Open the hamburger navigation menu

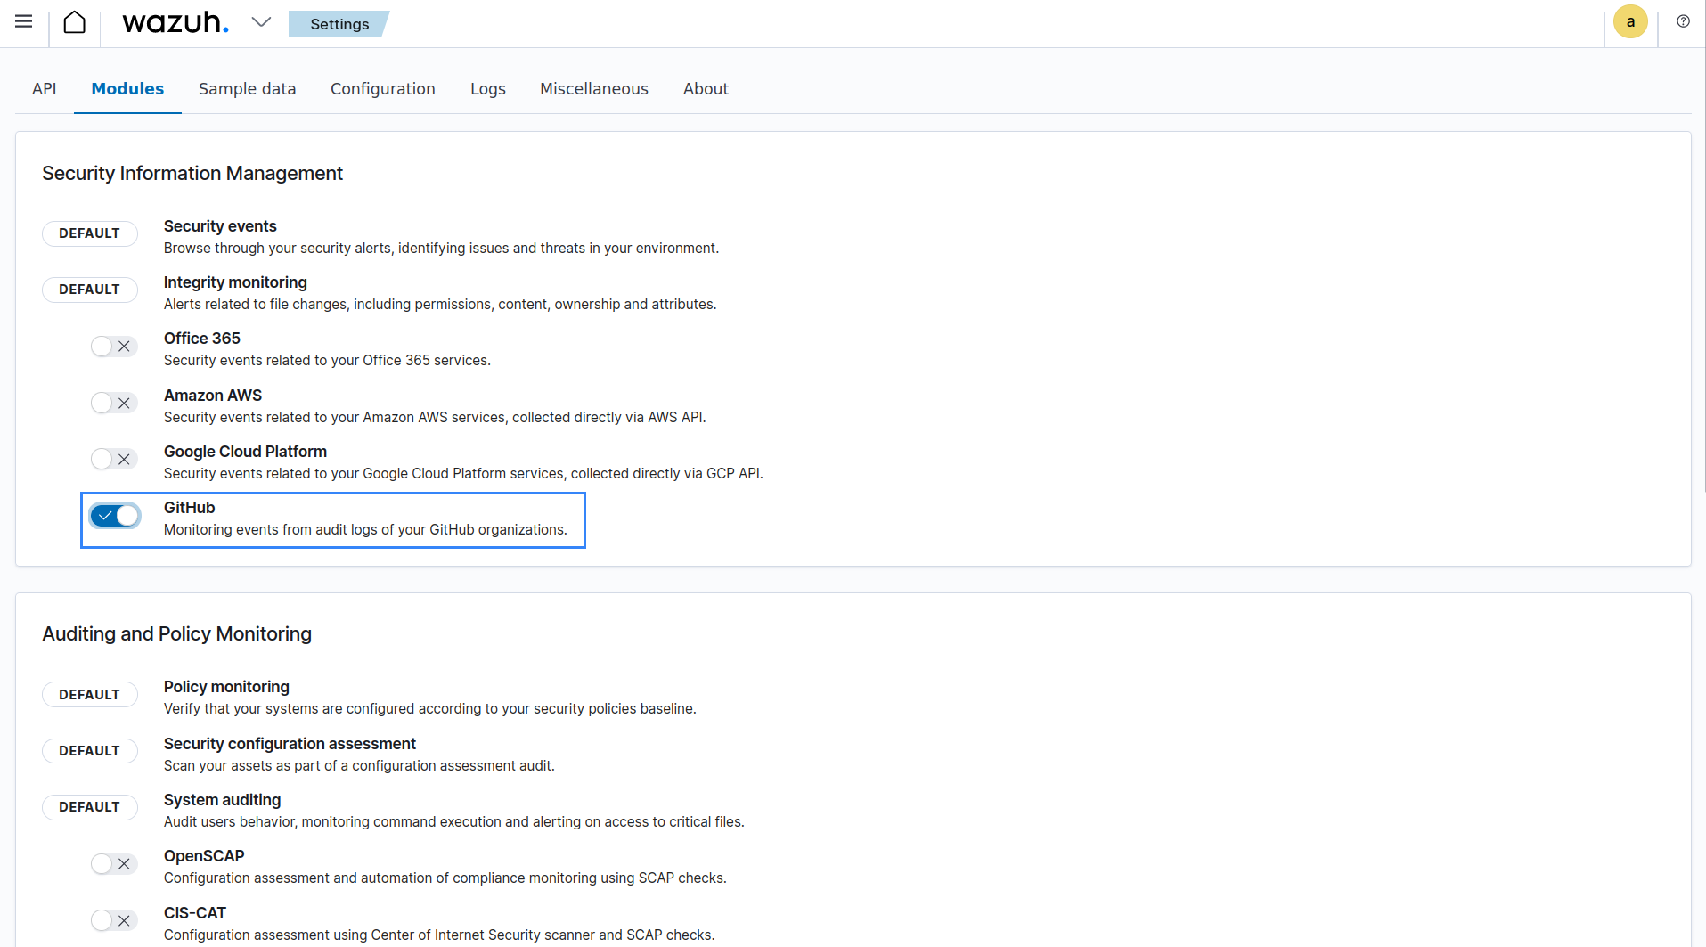(x=24, y=22)
